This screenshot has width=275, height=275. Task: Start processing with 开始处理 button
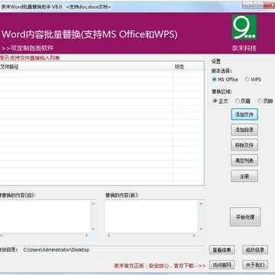coord(245,217)
